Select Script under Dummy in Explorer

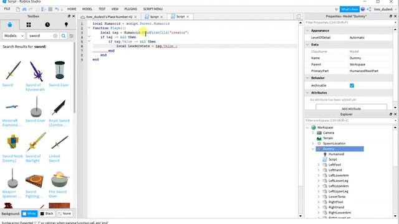coord(332,159)
